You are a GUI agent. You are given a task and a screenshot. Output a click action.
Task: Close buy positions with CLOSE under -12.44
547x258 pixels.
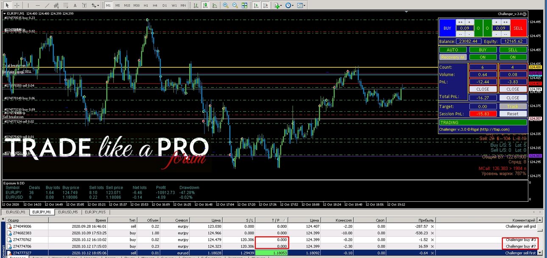(483, 89)
